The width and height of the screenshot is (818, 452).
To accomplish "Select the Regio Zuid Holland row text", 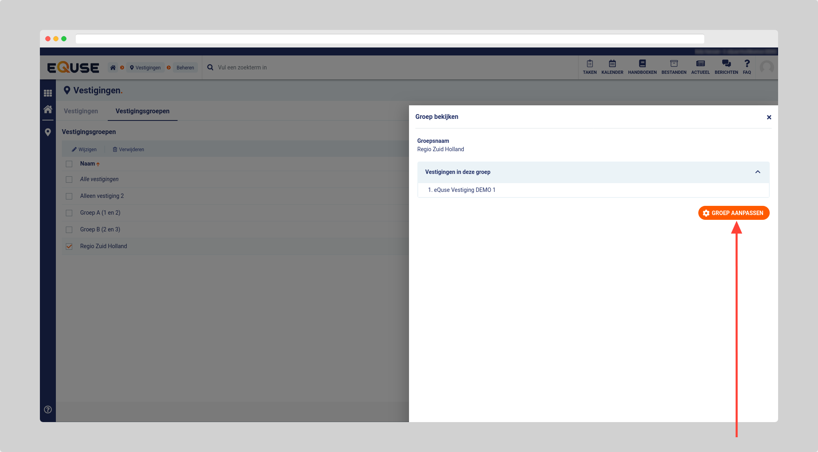I will (103, 246).
